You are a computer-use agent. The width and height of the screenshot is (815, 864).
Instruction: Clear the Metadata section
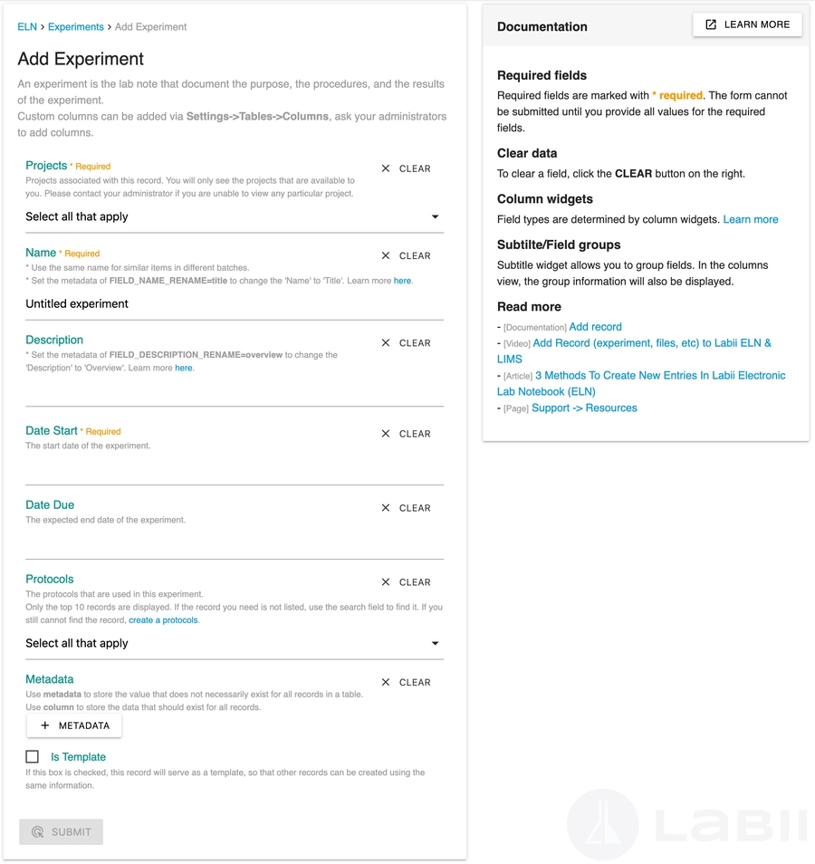click(406, 683)
